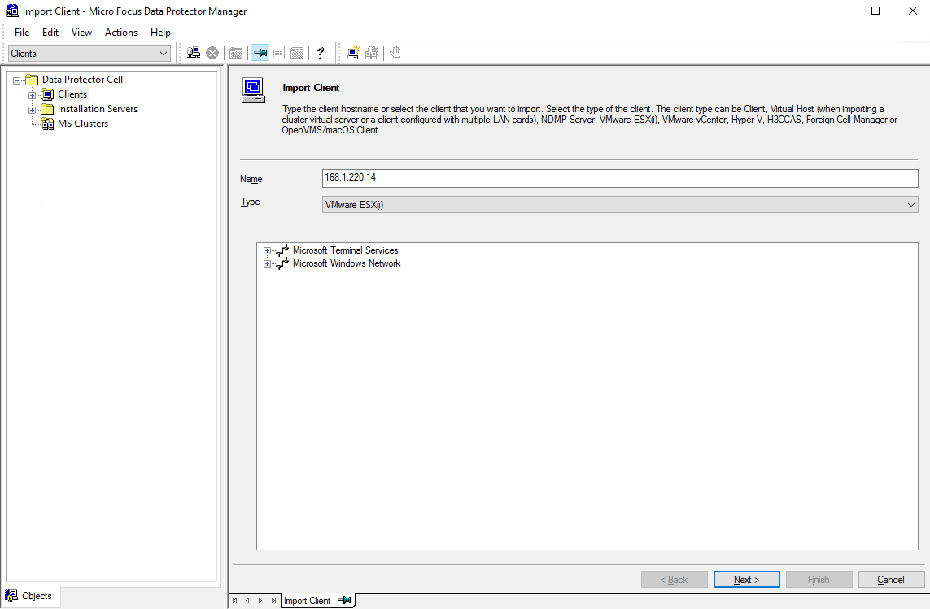Click the Cell Manager connect toolbar icon
The image size is (930, 609).
pyautogui.click(x=194, y=54)
